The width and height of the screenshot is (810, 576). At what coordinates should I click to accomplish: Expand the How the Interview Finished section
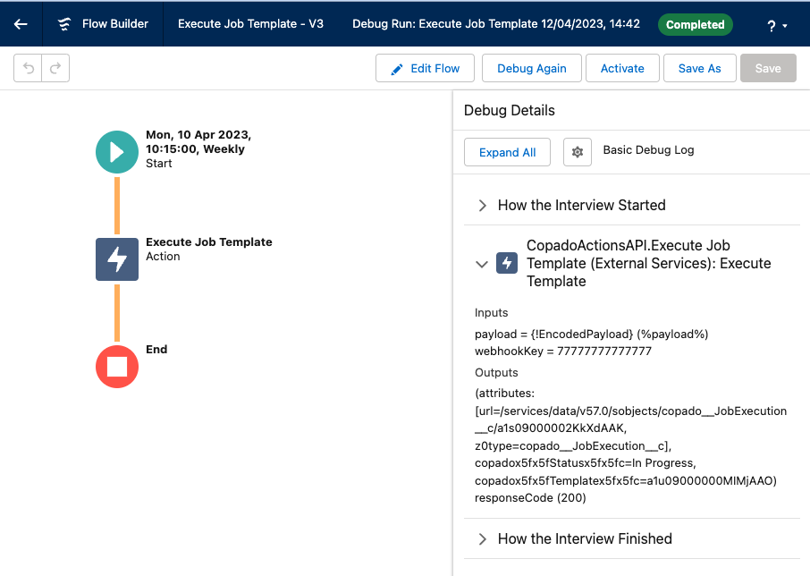click(482, 538)
